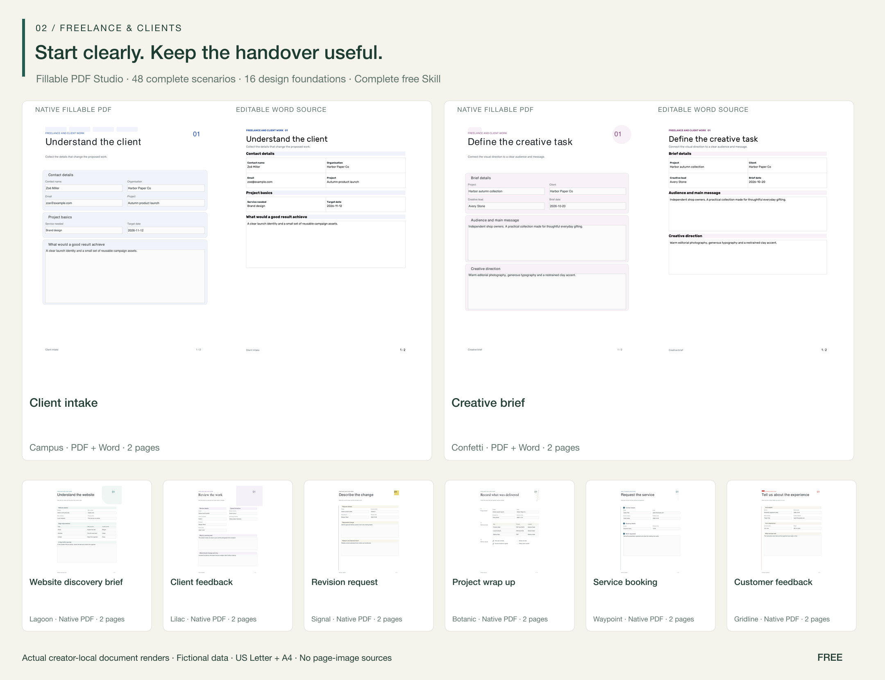Screen dimensions: 885x680
Task: Click 'Waypoint · Native PDF · 2 pages' caption
Action: [644, 619]
